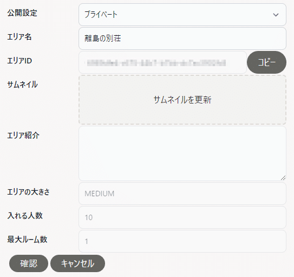Click the サムネイル label
The height and width of the screenshot is (277, 294).
click(23, 85)
